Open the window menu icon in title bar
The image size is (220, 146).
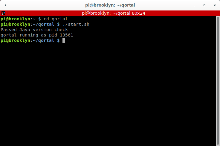pos(5,5)
